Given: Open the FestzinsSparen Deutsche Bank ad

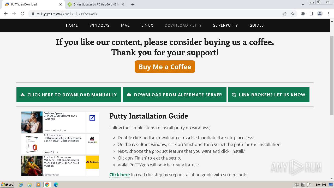Looking at the screenshot, I should [x=60, y=122].
